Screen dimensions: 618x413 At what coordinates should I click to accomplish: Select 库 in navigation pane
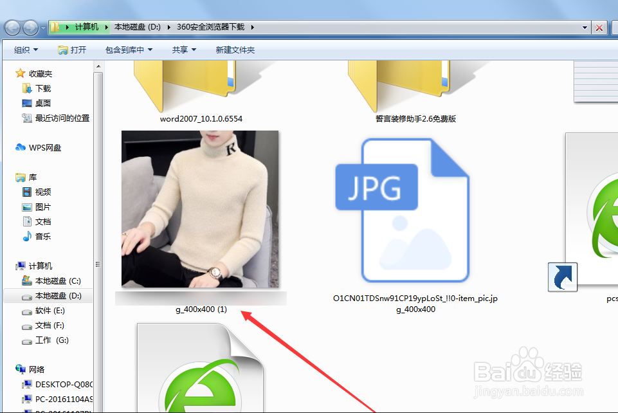click(33, 178)
